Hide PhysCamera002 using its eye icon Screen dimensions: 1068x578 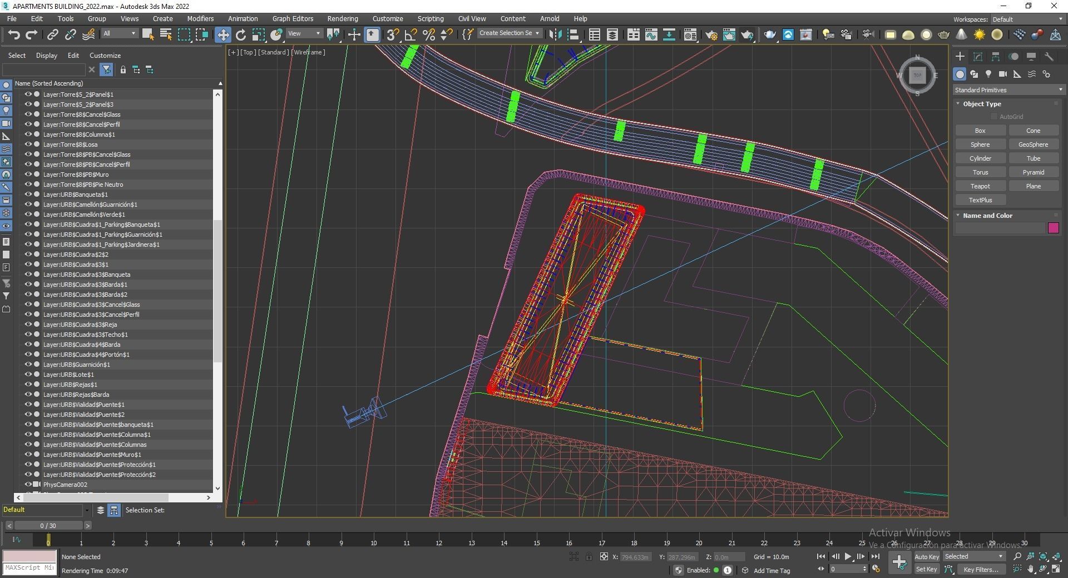(28, 484)
